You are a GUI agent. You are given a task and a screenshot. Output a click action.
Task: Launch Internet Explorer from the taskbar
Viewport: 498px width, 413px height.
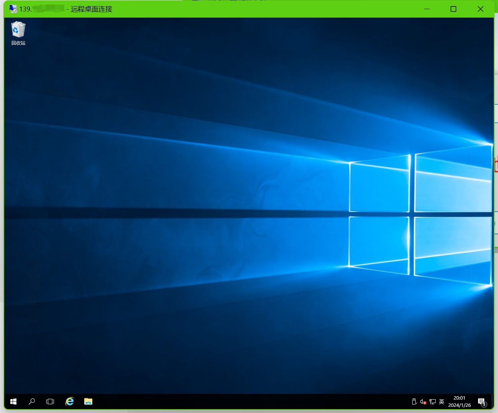point(70,402)
